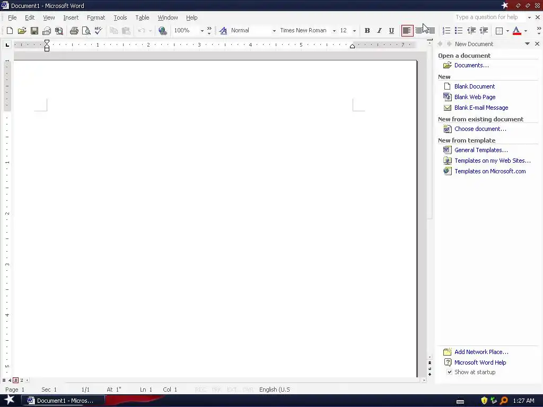Click Blank Web Page link
This screenshot has height=407, width=543.
tap(475, 97)
